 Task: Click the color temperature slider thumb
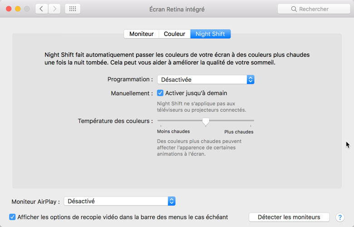pyautogui.click(x=206, y=122)
